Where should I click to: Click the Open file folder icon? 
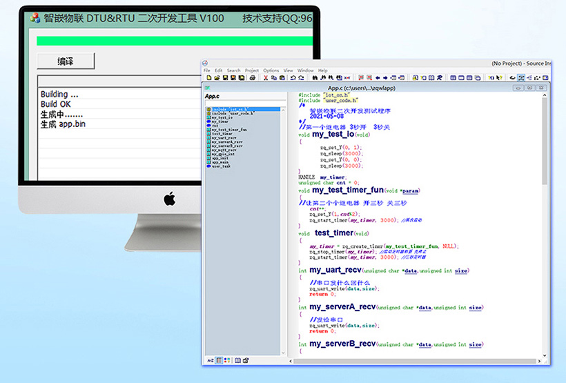point(216,78)
